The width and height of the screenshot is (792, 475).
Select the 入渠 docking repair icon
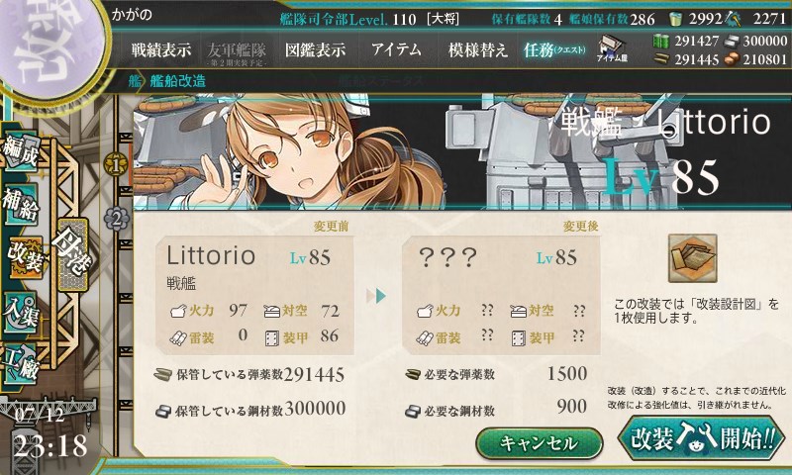[x=21, y=312]
